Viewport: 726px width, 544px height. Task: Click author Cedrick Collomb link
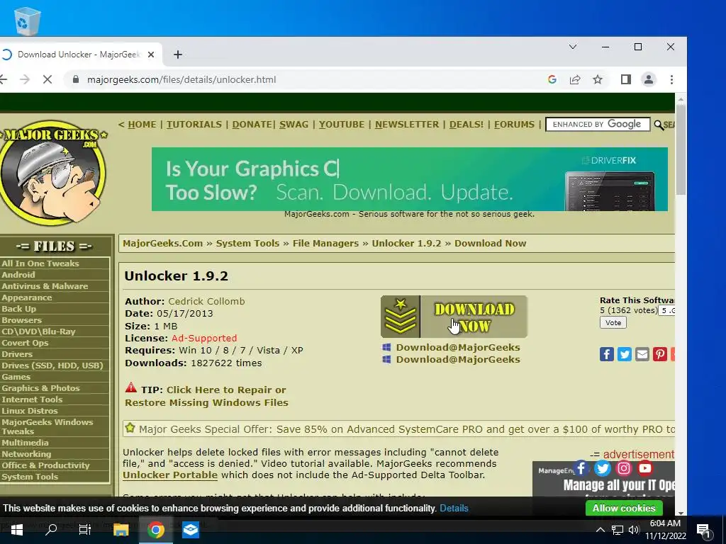(206, 301)
